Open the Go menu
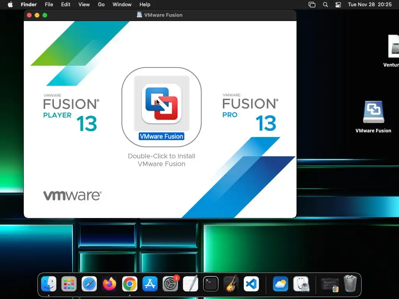Image resolution: width=399 pixels, height=299 pixels. [x=101, y=5]
